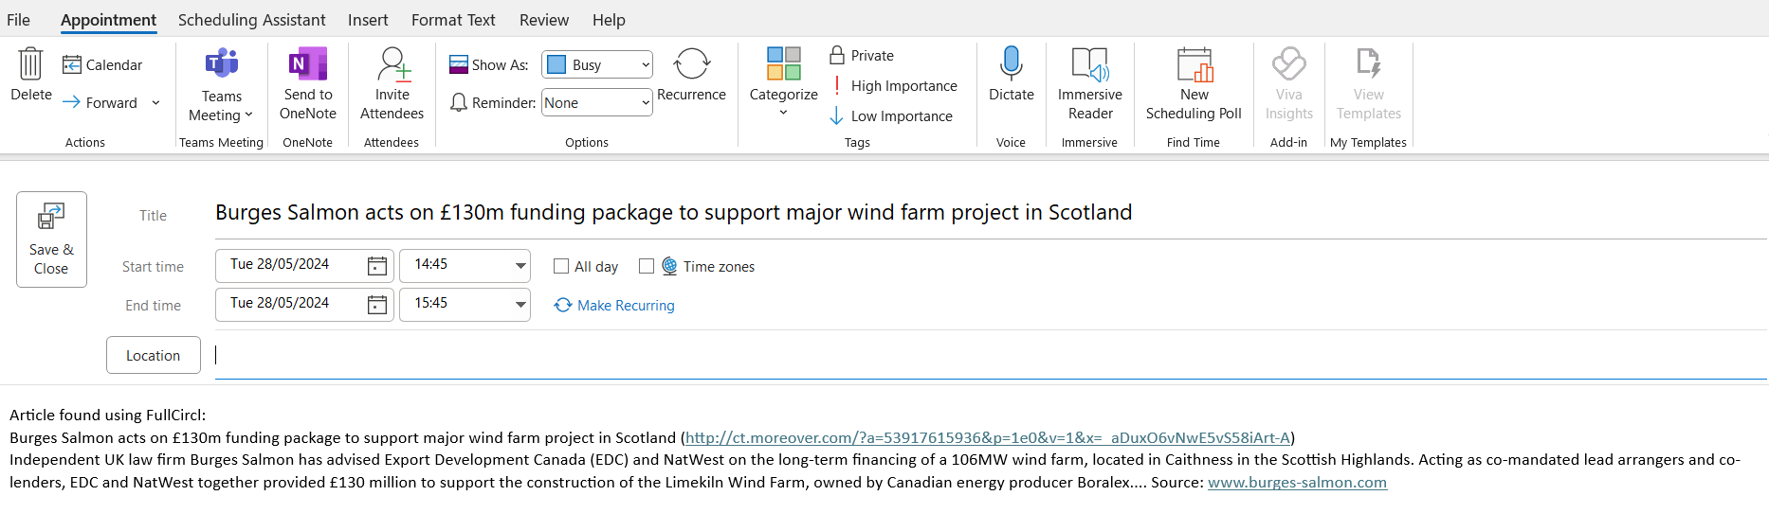The width and height of the screenshot is (1769, 531).
Task: Open Immersive Reader
Action: (x=1090, y=85)
